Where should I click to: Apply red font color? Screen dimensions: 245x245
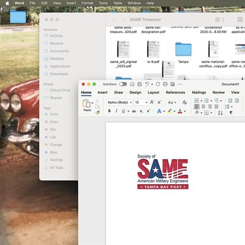180,111
